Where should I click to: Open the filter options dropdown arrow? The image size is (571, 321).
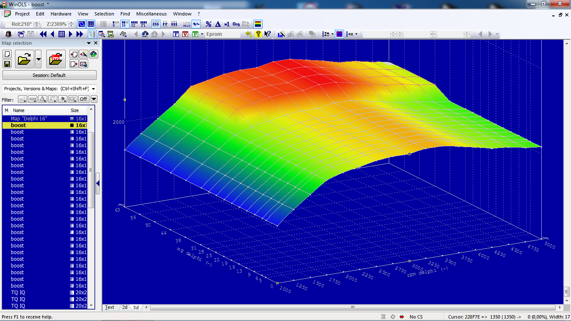(x=94, y=99)
